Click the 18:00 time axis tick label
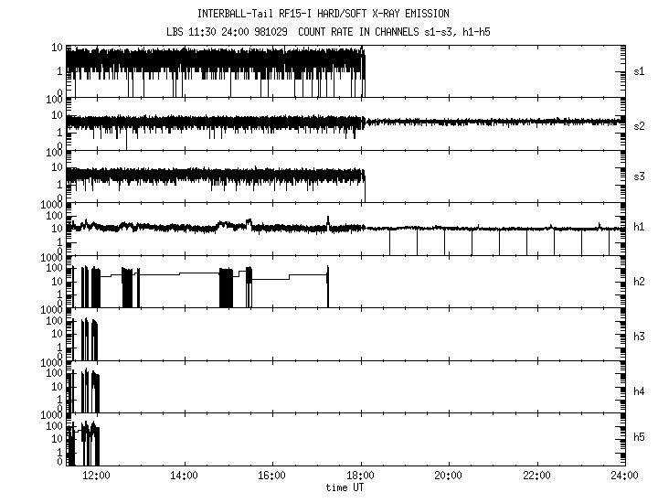 click(x=361, y=476)
